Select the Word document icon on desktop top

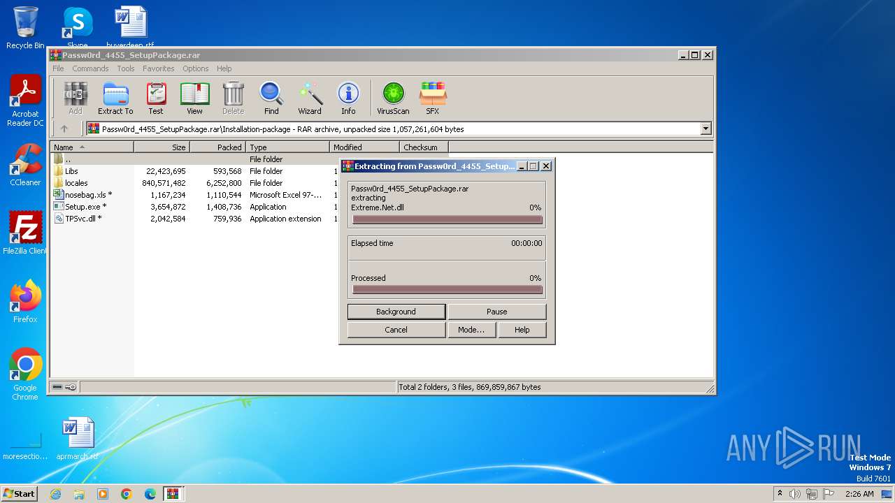130,28
